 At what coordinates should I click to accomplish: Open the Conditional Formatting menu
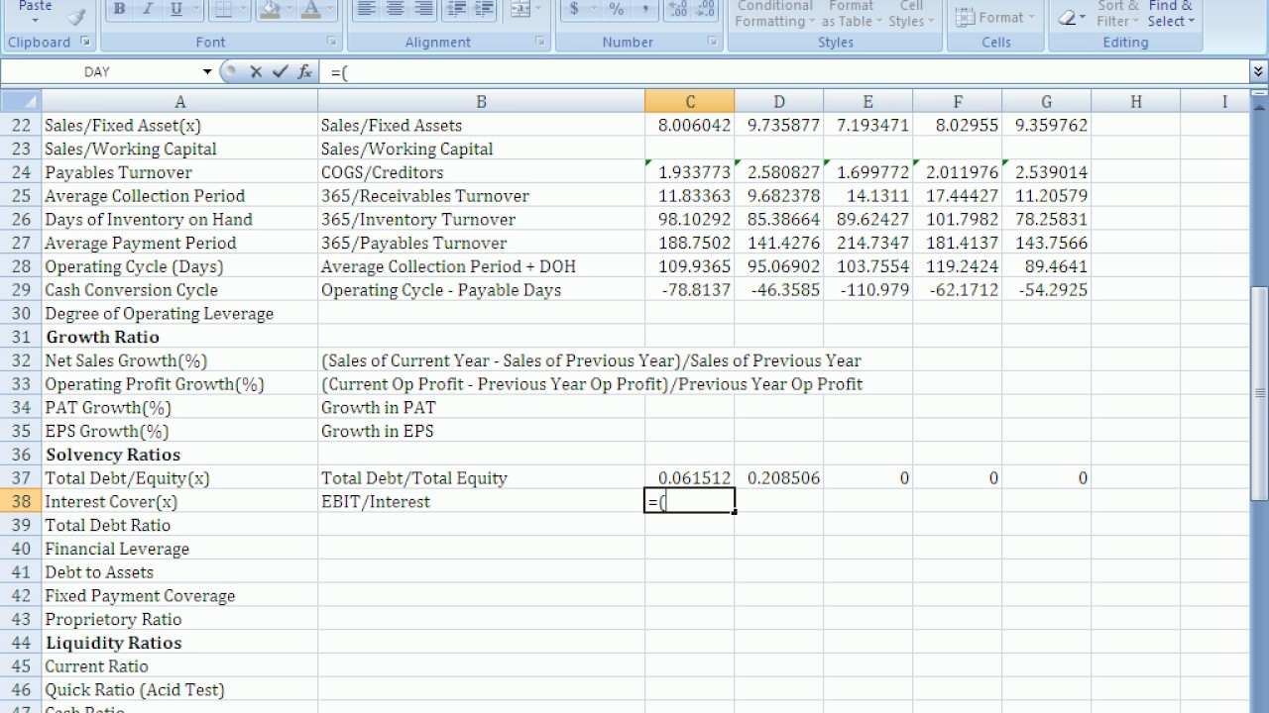click(x=774, y=14)
